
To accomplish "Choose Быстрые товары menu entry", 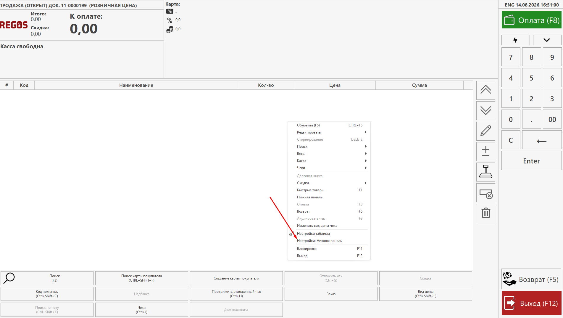I will pos(329,190).
